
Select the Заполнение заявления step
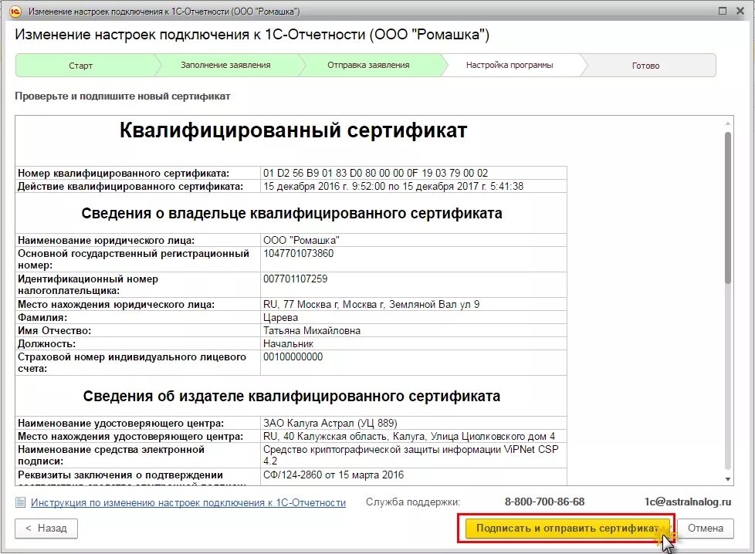point(225,65)
